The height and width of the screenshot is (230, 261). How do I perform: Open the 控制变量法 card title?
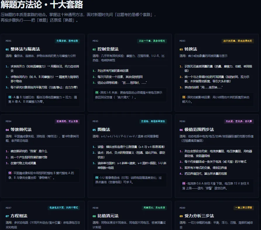[x=108, y=49]
